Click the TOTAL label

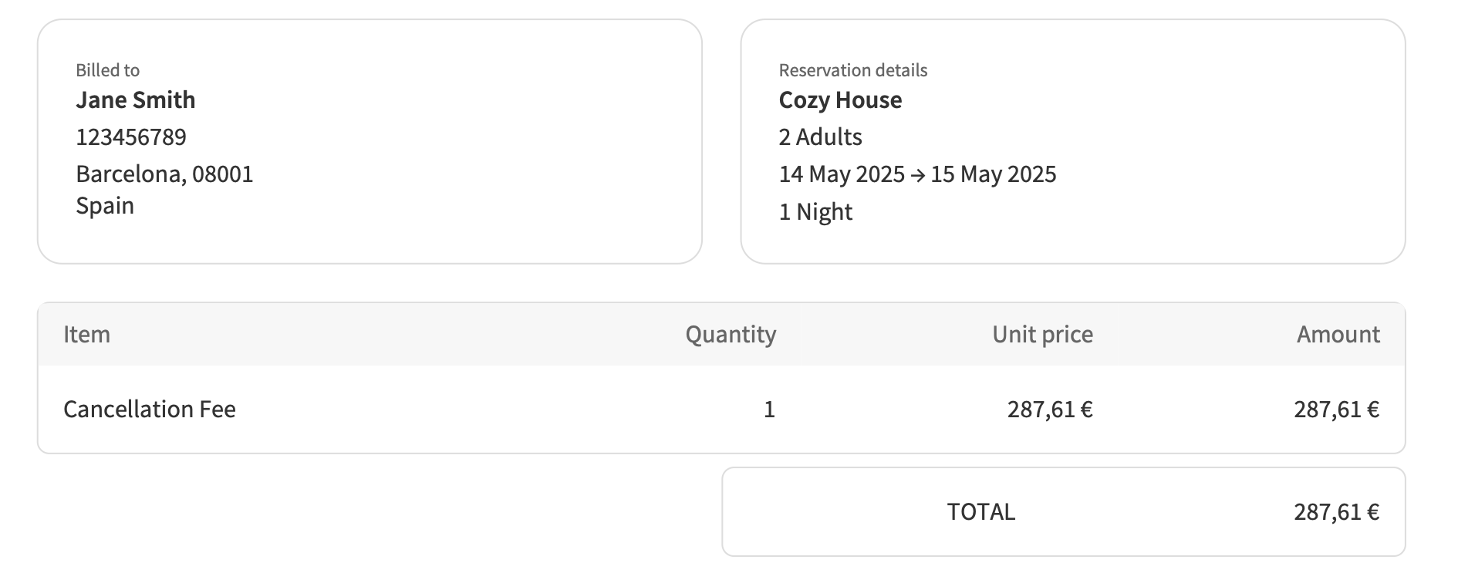point(981,512)
